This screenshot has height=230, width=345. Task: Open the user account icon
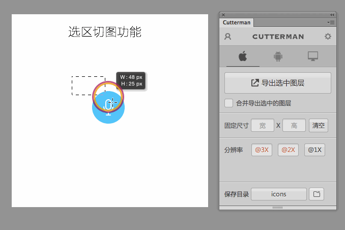coord(228,37)
